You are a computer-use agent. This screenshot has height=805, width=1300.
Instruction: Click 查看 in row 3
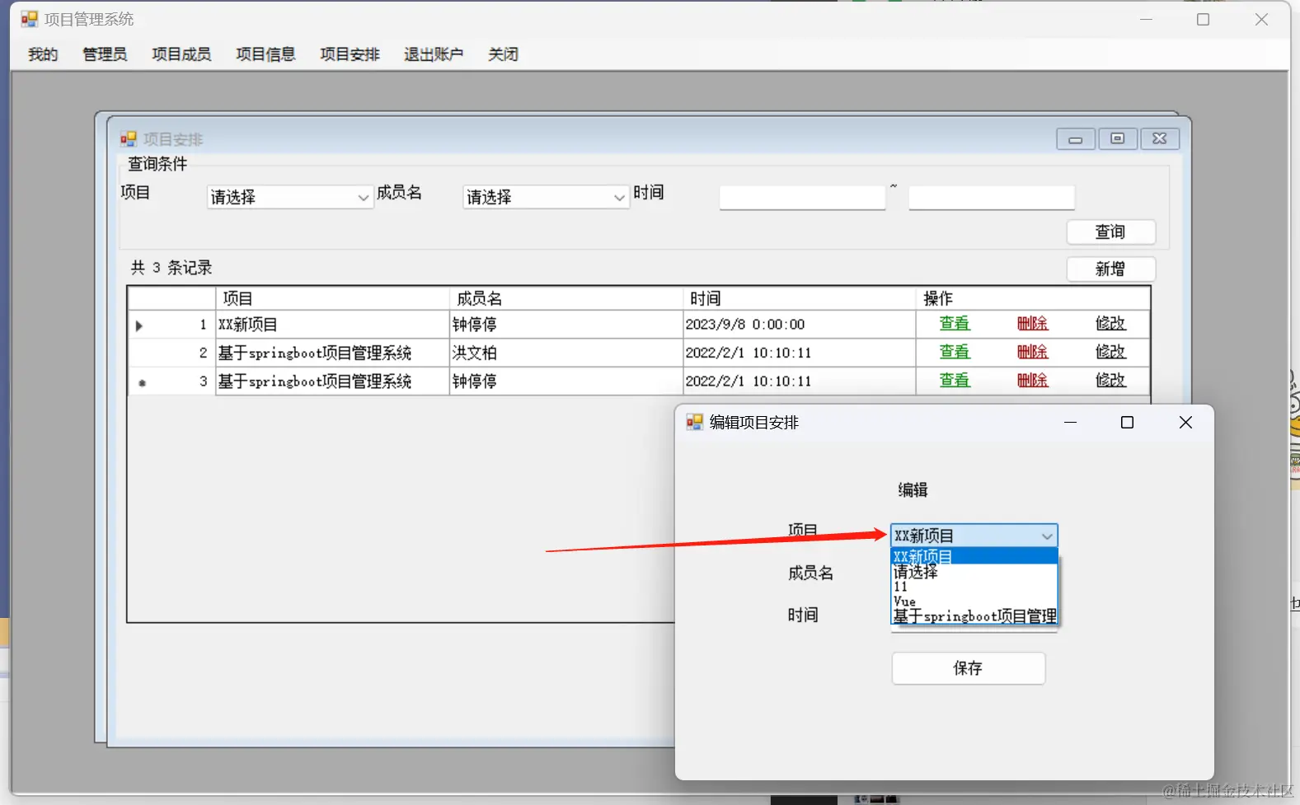tap(955, 381)
